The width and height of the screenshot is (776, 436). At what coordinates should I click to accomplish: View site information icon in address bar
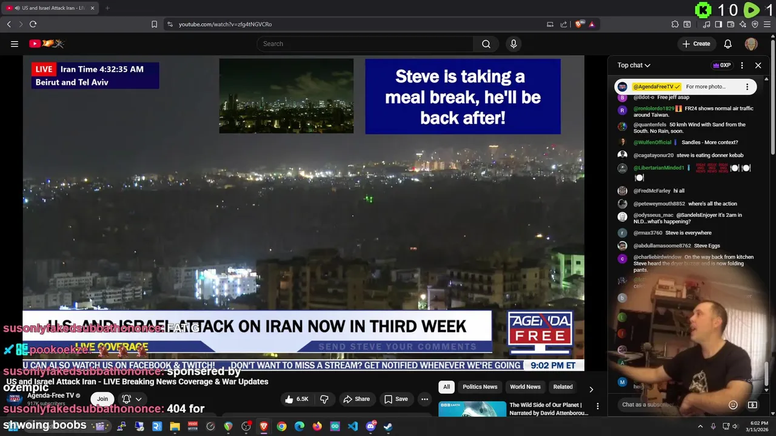click(x=170, y=24)
